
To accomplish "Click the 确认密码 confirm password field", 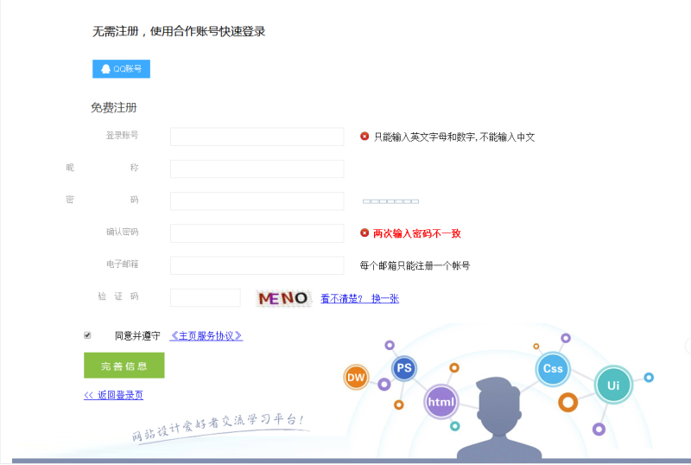I will pyautogui.click(x=257, y=233).
